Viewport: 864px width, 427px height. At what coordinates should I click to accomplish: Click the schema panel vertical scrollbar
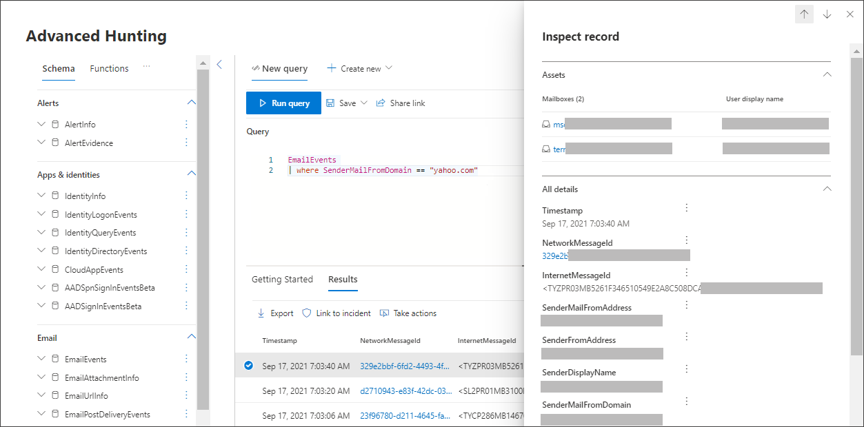pyautogui.click(x=203, y=207)
